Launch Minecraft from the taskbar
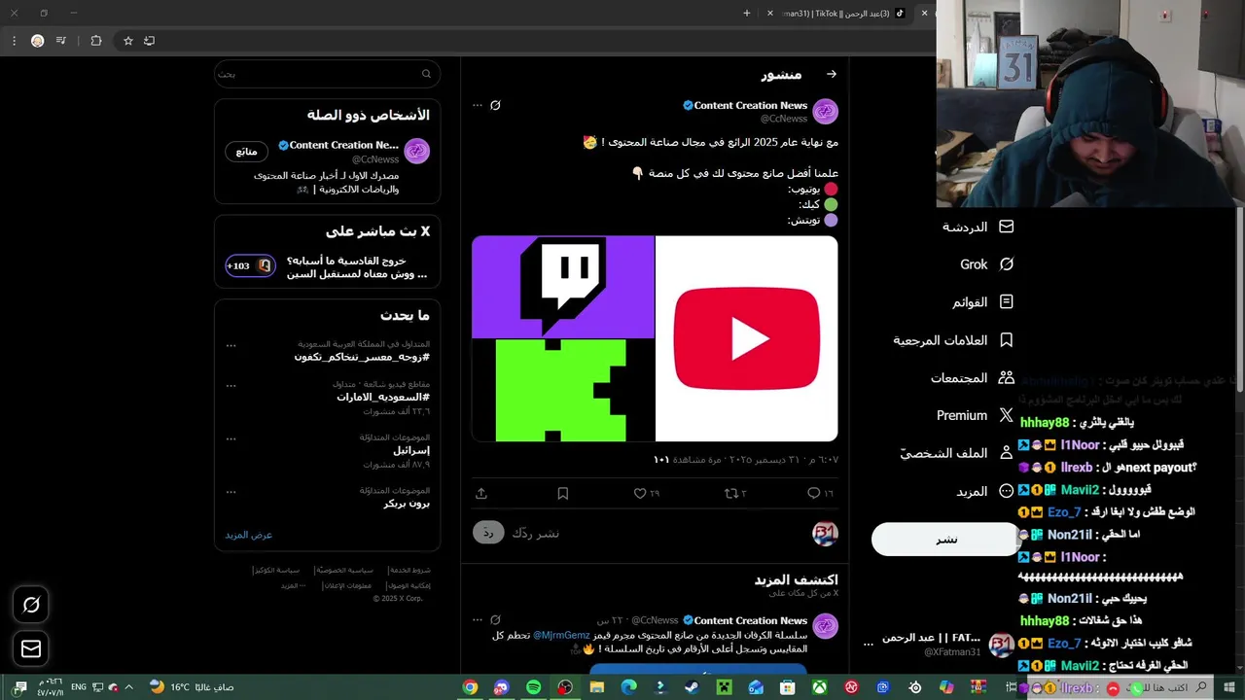Viewport: 1245px width, 700px height. pos(724,687)
